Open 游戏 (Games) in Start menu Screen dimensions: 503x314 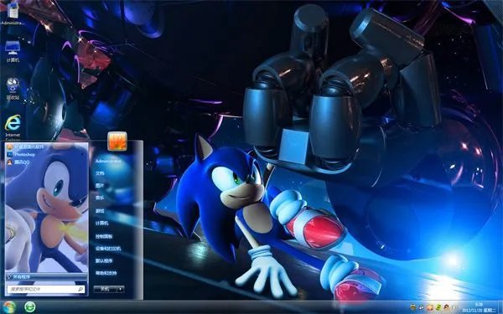pyautogui.click(x=100, y=211)
